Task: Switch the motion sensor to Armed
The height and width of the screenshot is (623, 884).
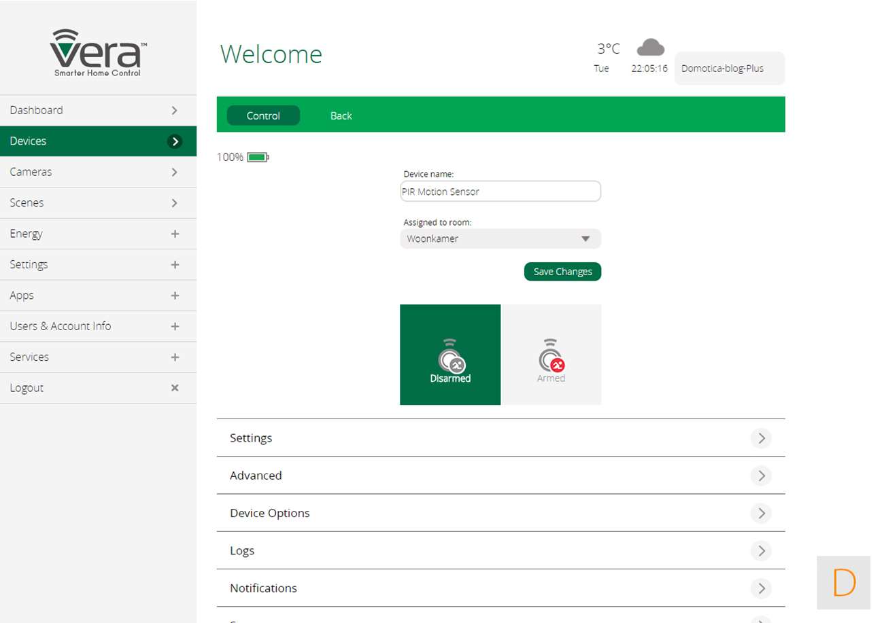Action: 551,355
